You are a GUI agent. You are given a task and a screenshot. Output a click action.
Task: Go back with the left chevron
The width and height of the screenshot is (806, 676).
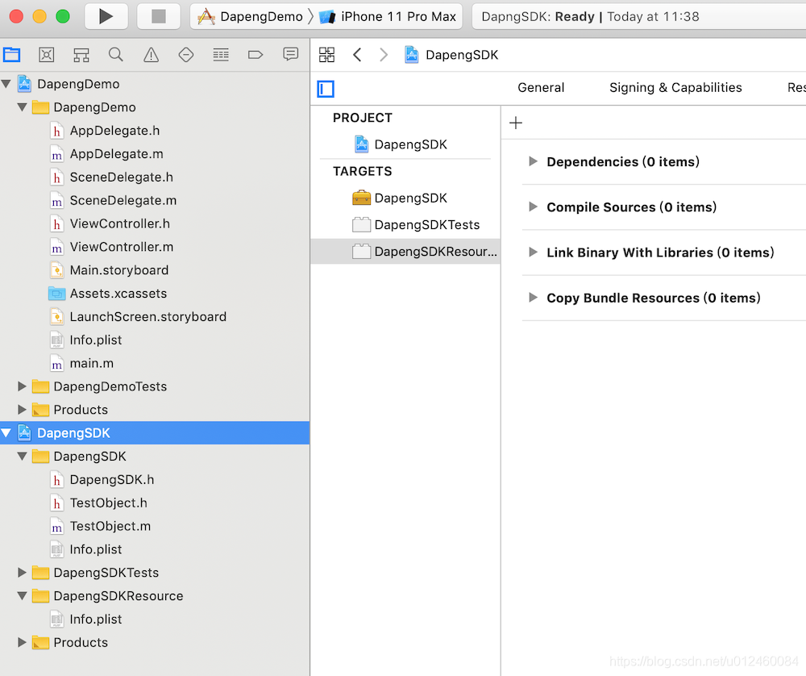(x=357, y=55)
